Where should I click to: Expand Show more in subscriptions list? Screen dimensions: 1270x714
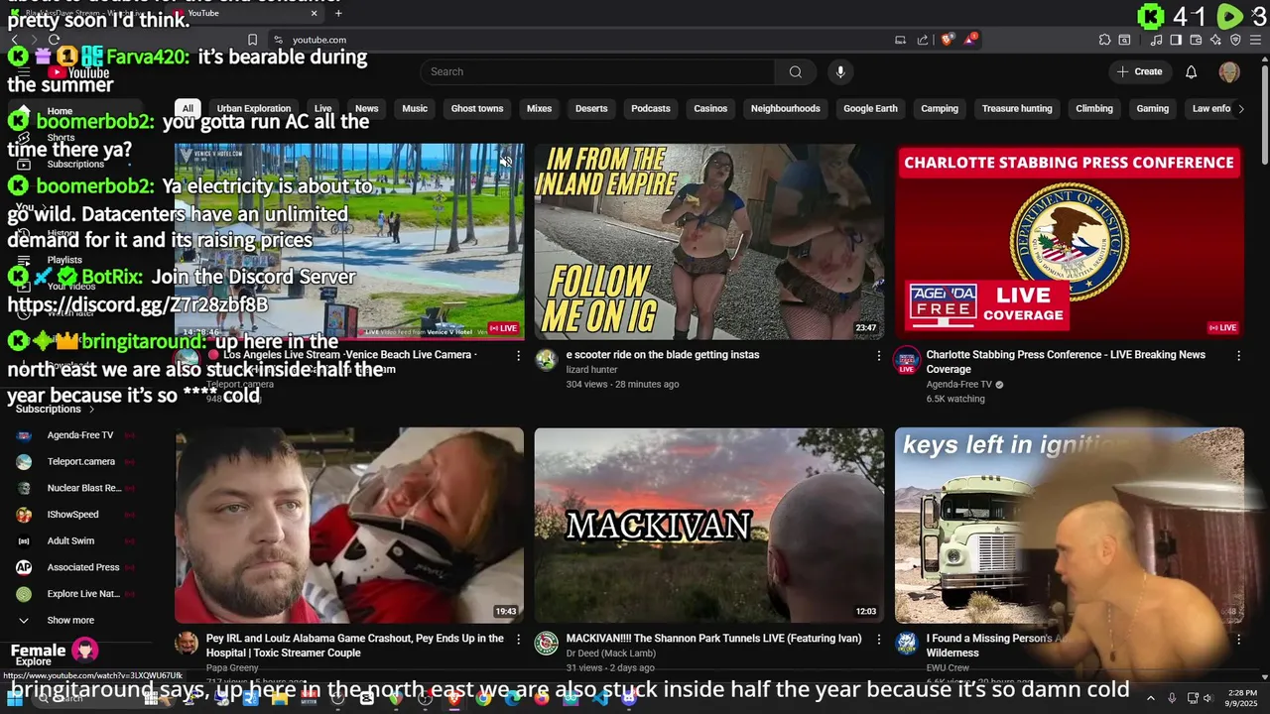coord(69,620)
